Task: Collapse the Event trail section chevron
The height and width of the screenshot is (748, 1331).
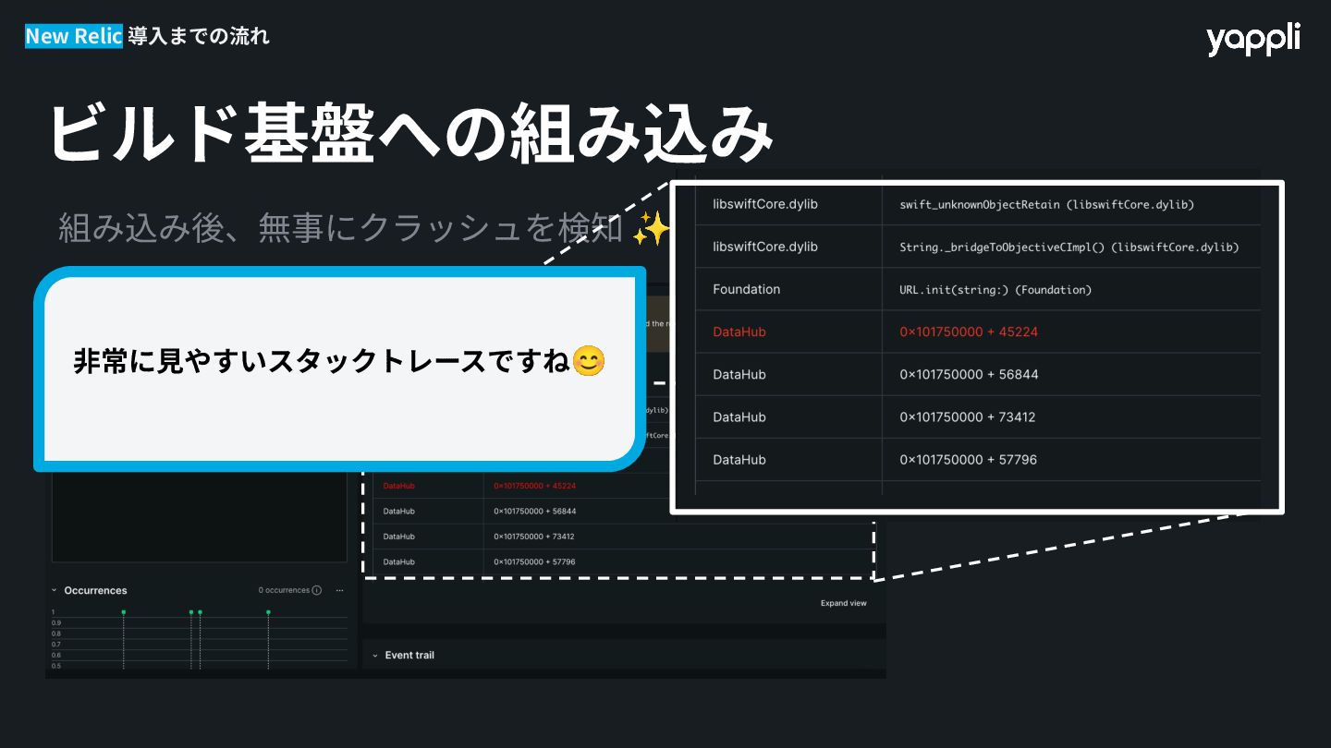Action: pyautogui.click(x=375, y=655)
